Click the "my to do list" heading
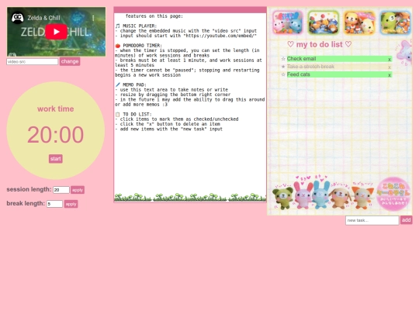 (x=320, y=44)
